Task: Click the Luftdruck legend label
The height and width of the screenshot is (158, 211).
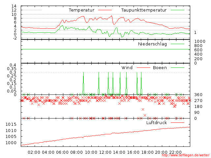Action: [157, 122]
